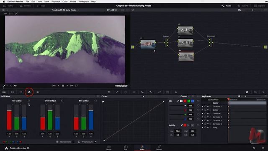The image size is (268, 151).
Task: Open the Information palette icon
Action: coord(264,92)
